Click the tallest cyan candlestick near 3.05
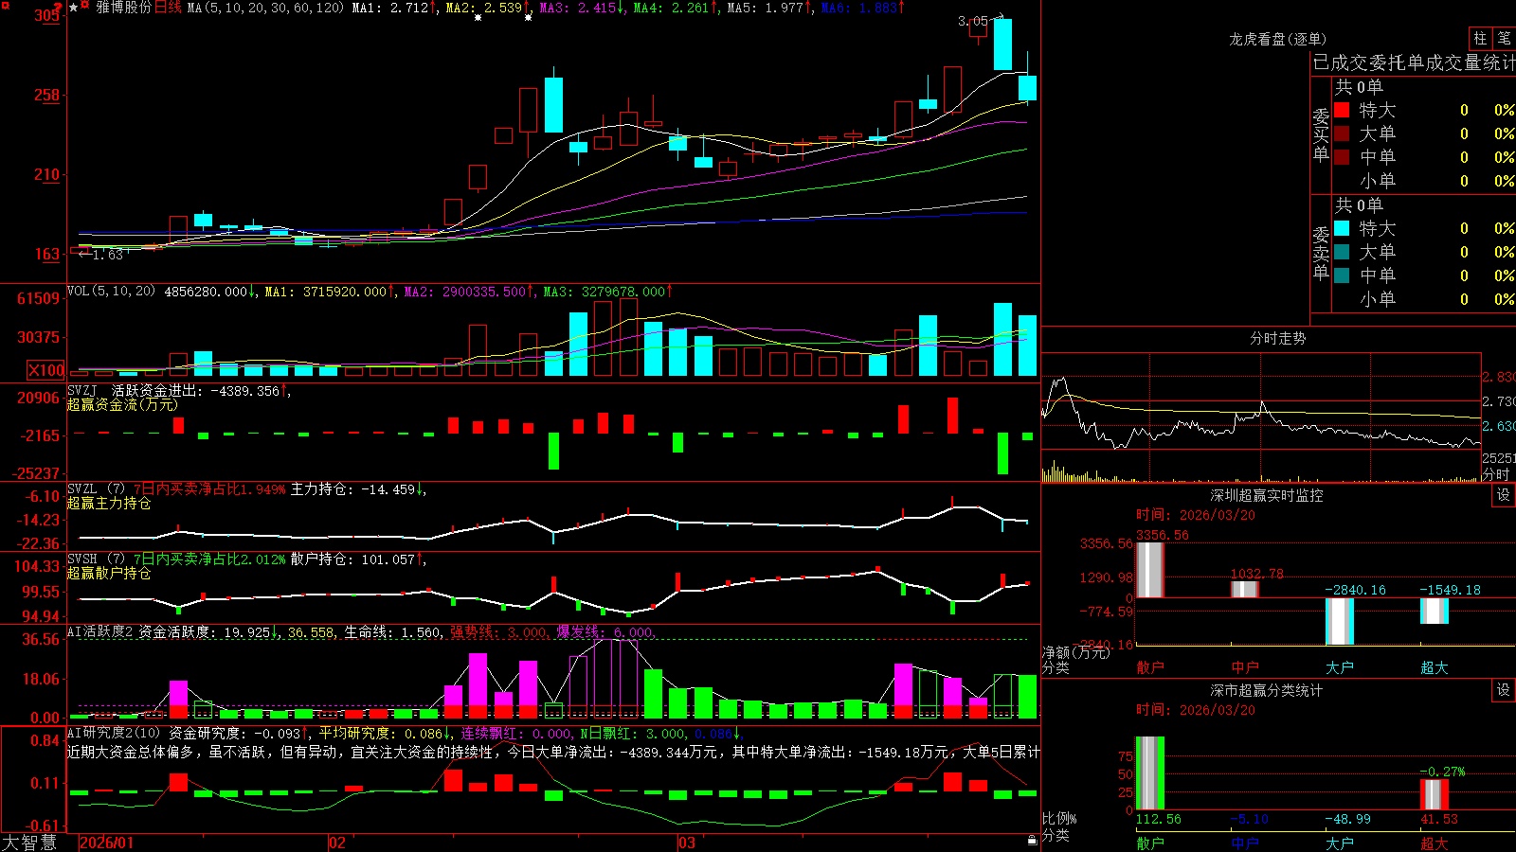 pyautogui.click(x=1002, y=44)
